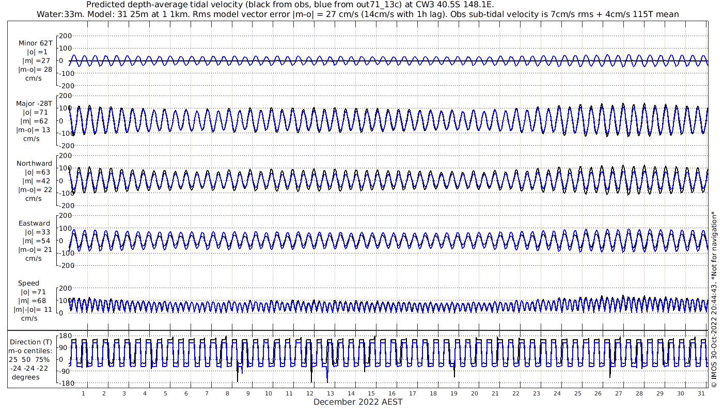Click date tick '23' on the x-axis
This screenshot has width=723, height=413.
click(x=537, y=393)
